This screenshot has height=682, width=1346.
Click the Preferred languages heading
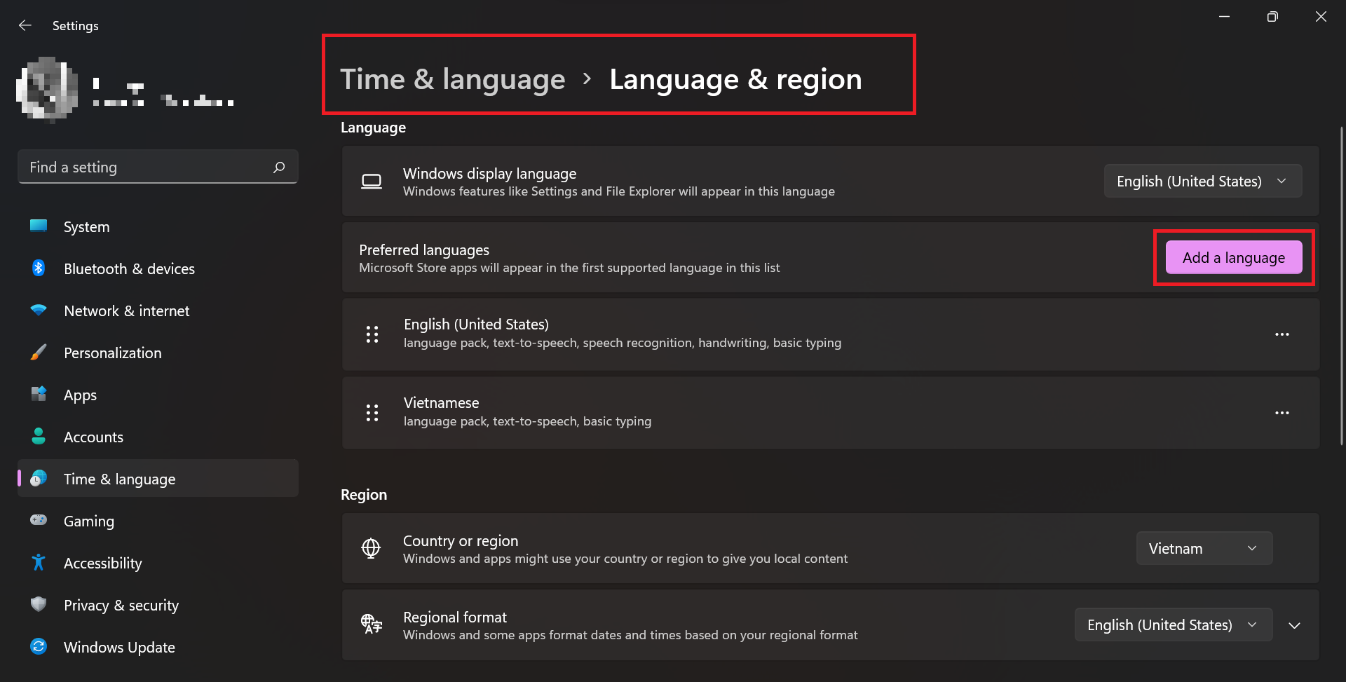coord(424,250)
